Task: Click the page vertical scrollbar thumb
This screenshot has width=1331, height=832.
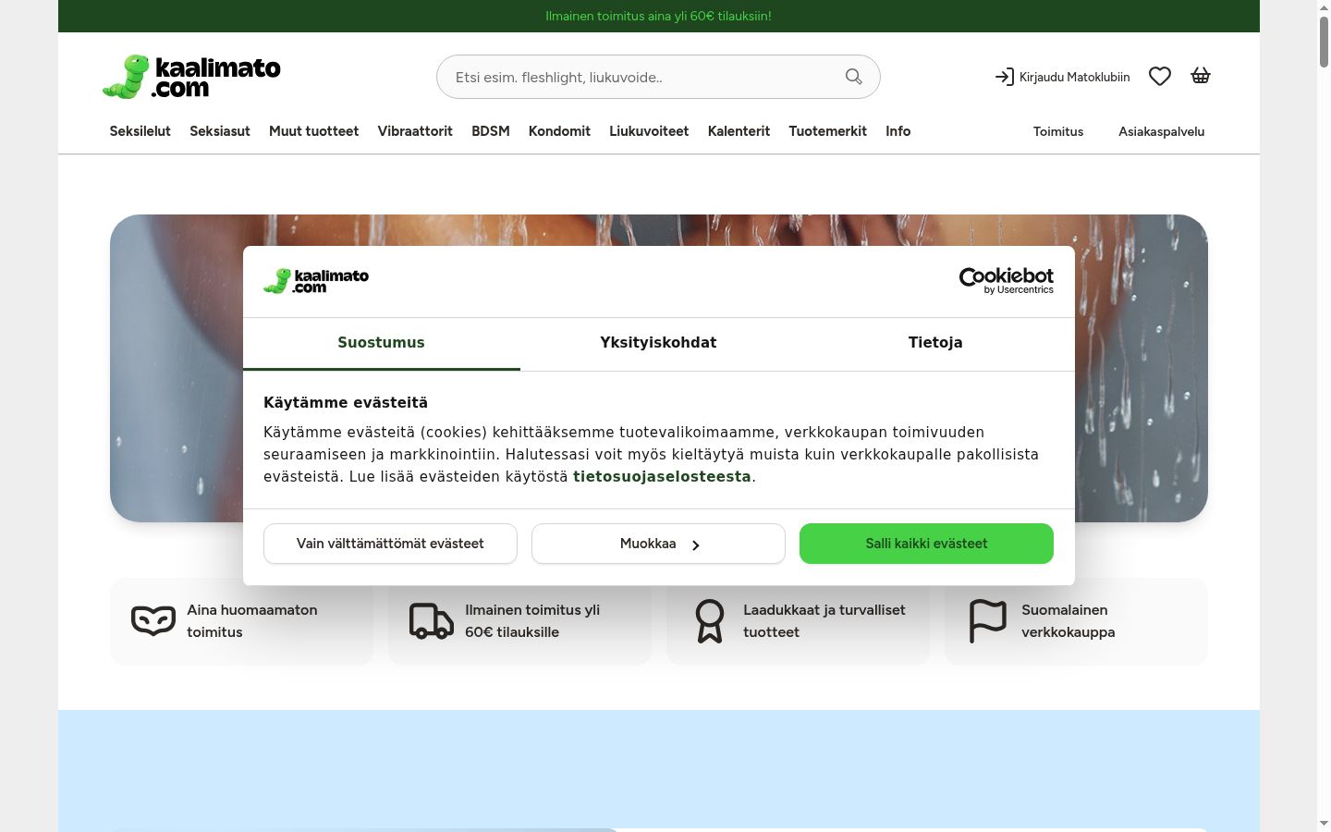Action: 1324,42
